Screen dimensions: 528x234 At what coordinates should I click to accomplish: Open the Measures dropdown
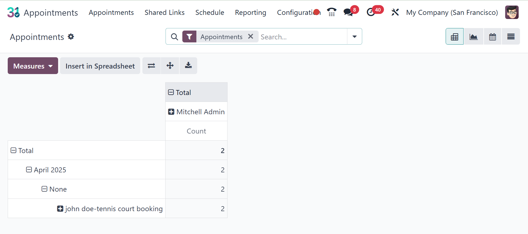pos(33,66)
